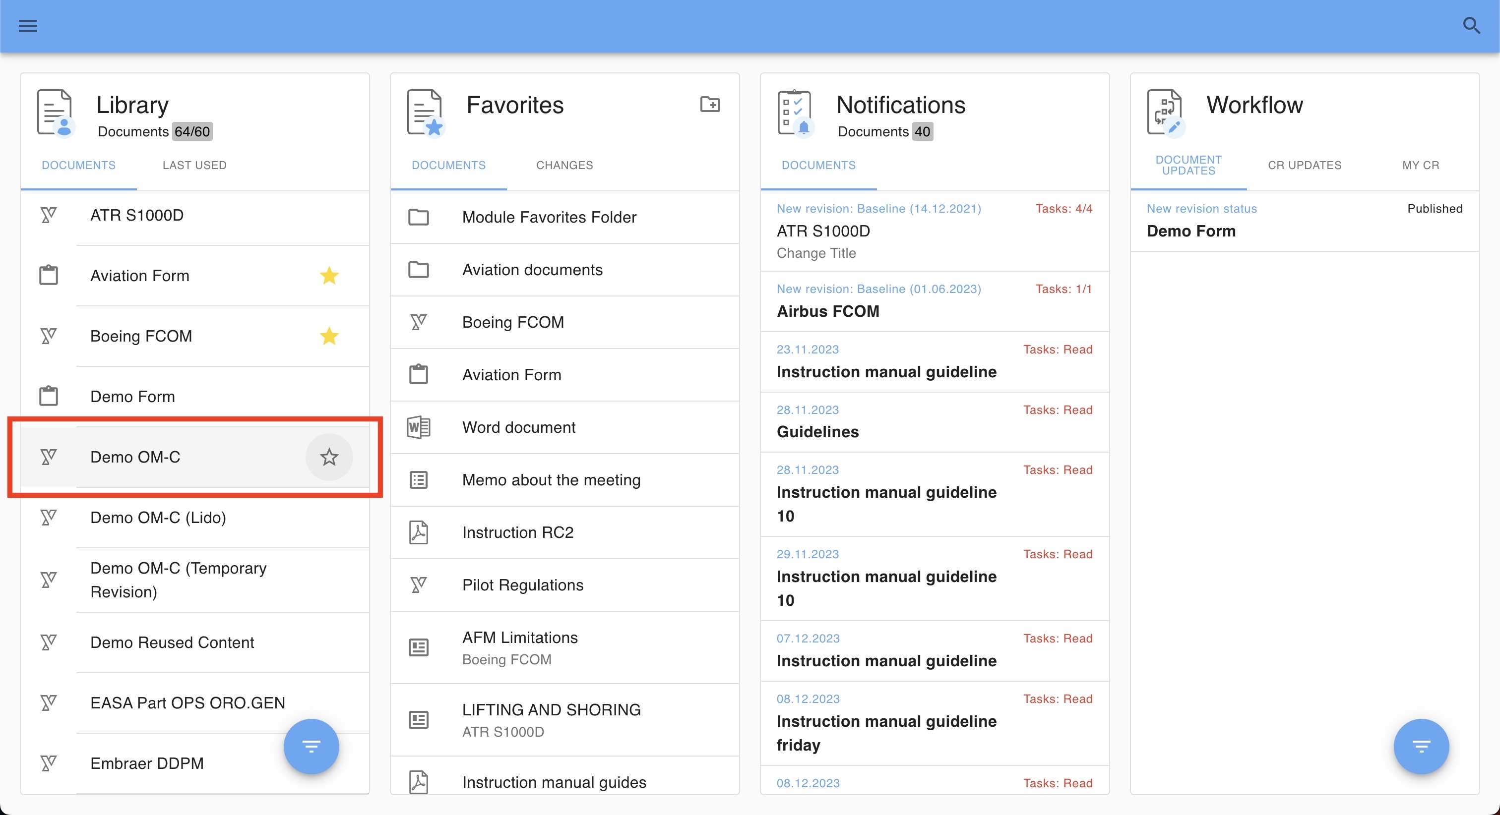Select the CR Updates workflow tab

pos(1305,165)
